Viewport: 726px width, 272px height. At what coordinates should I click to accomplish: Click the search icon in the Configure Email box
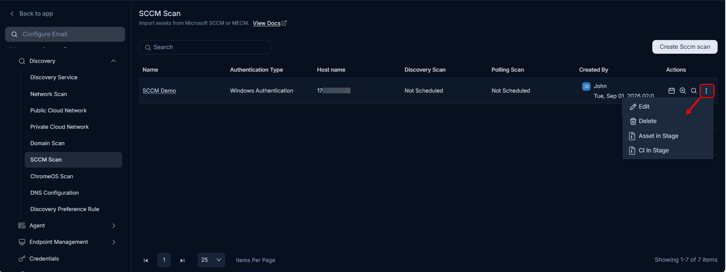point(15,34)
